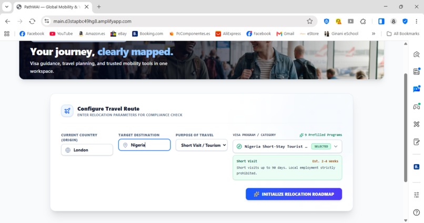The width and height of the screenshot is (424, 223).
Task: Toggle the browser side panel
Action: tap(381, 22)
